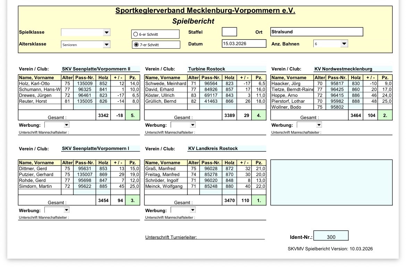Open Werbung dropdown under KV Nordwestmecklenburg
The height and width of the screenshot is (267, 406).
point(319,125)
